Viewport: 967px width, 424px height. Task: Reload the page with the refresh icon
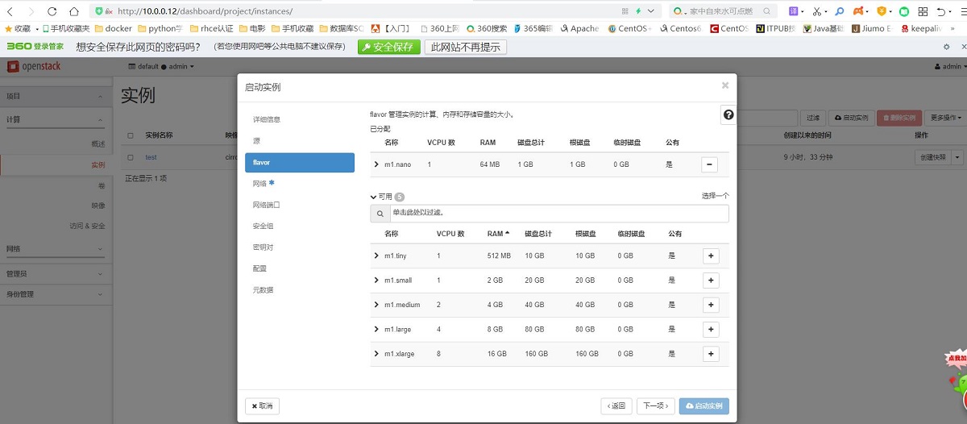52,11
